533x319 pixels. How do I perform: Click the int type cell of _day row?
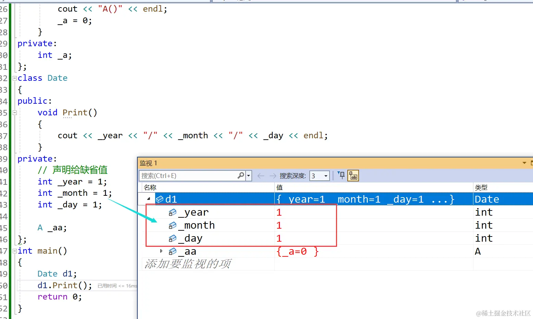(484, 239)
